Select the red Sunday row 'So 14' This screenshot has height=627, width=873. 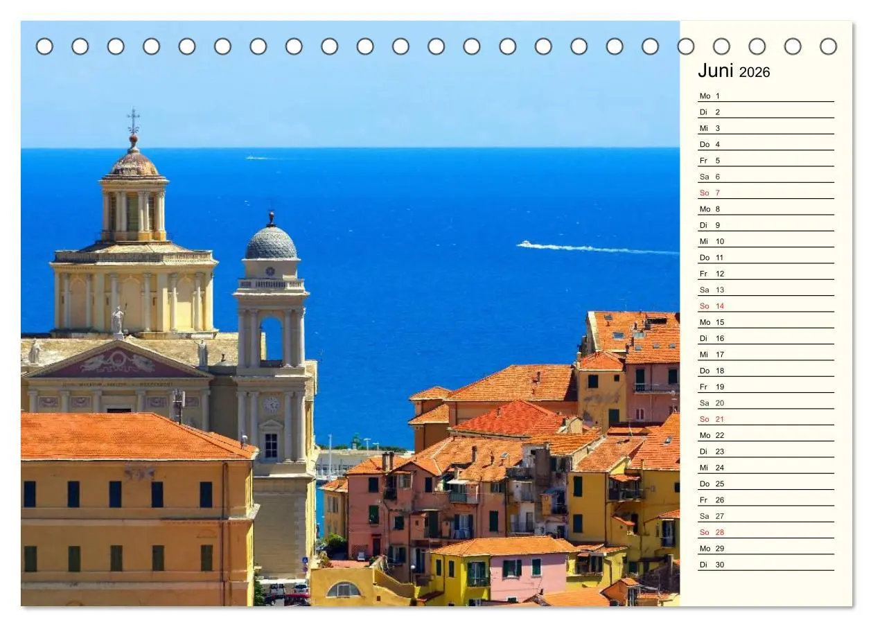pyautogui.click(x=766, y=306)
